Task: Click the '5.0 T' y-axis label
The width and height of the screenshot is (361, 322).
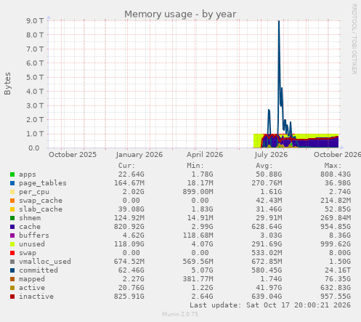Action: click(35, 78)
